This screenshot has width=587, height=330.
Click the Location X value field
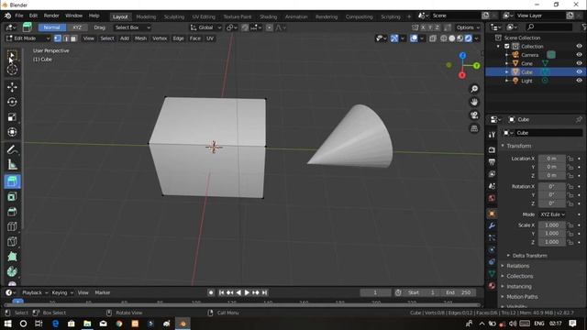pos(552,159)
